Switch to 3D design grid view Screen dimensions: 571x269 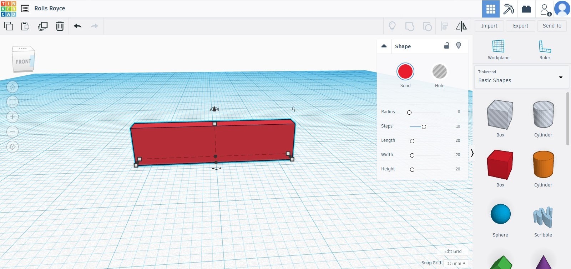(491, 9)
